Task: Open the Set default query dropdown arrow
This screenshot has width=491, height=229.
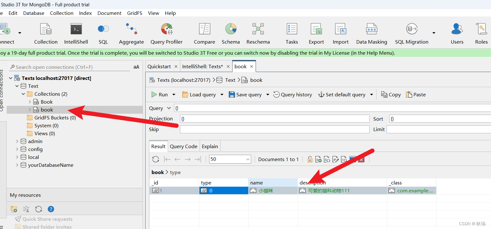Action: 371,94
